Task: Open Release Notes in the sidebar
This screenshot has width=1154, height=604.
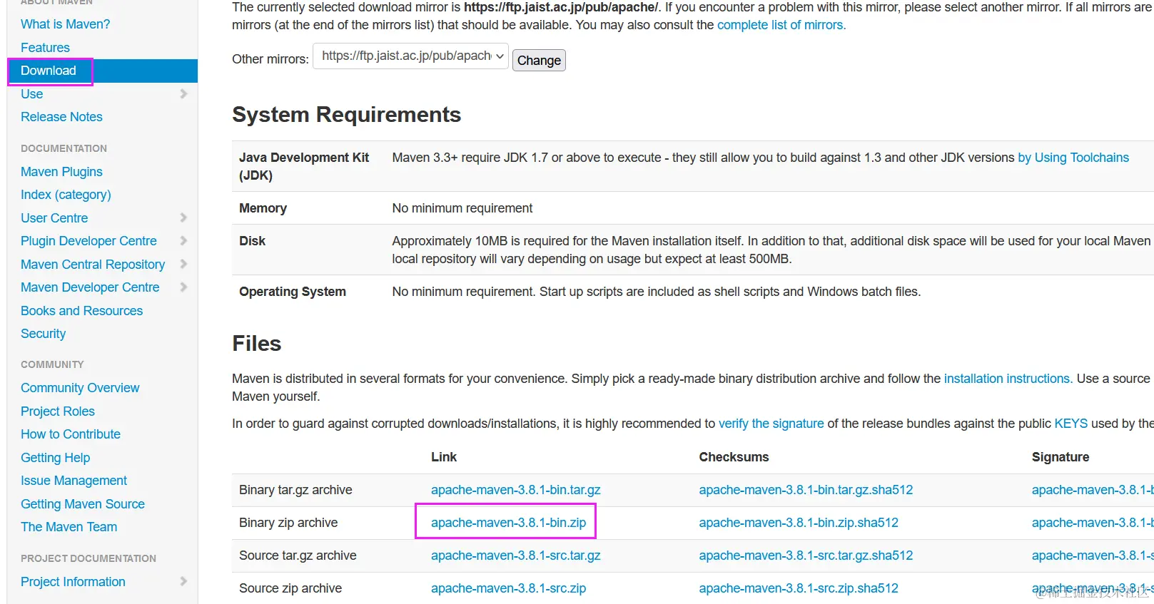Action: click(61, 117)
